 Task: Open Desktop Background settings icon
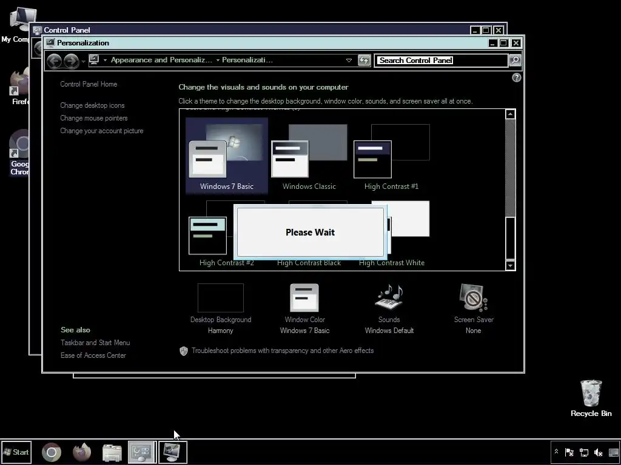(x=221, y=298)
